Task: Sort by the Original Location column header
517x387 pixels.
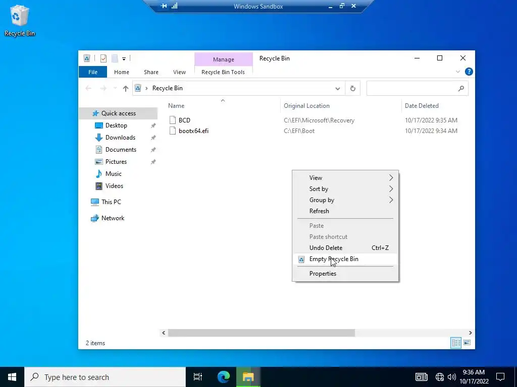Action: point(306,106)
